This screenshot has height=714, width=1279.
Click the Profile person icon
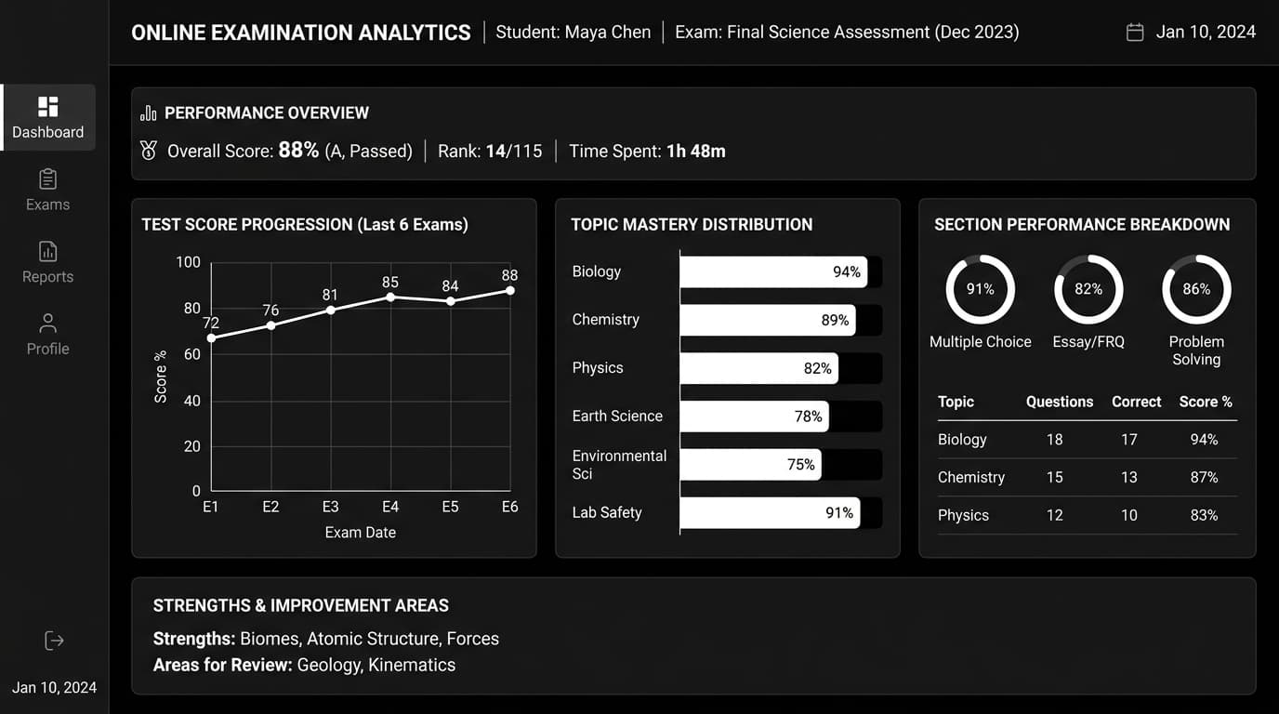pos(48,323)
